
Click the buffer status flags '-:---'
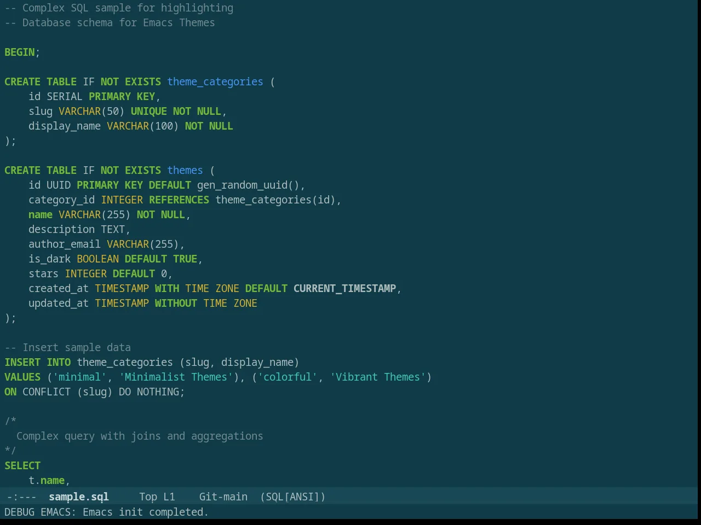(x=22, y=497)
